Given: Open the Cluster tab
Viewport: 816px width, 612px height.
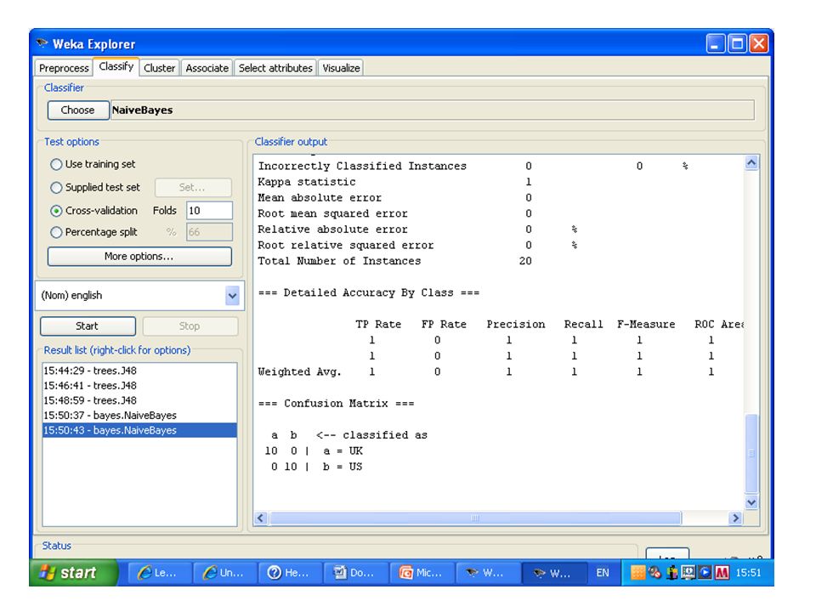Looking at the screenshot, I should click(x=159, y=68).
